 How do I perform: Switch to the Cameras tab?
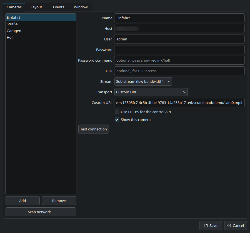click(14, 7)
